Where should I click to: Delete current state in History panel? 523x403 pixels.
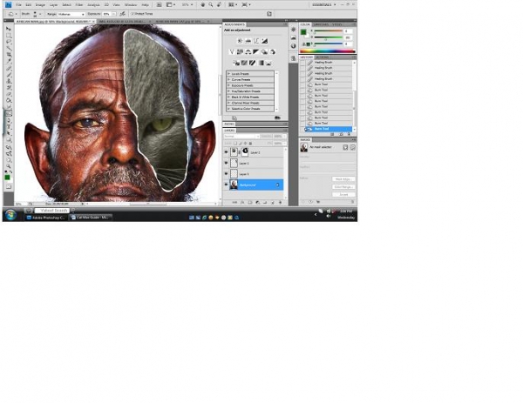click(350, 134)
